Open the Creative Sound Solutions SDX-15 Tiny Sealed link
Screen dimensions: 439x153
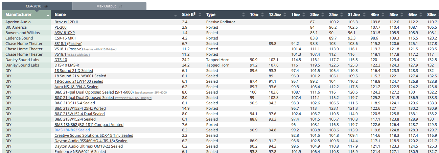[94, 135]
